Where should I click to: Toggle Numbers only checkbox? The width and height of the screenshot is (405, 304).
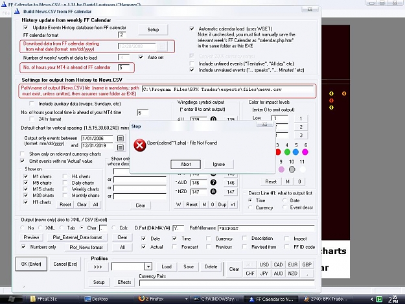23,247
